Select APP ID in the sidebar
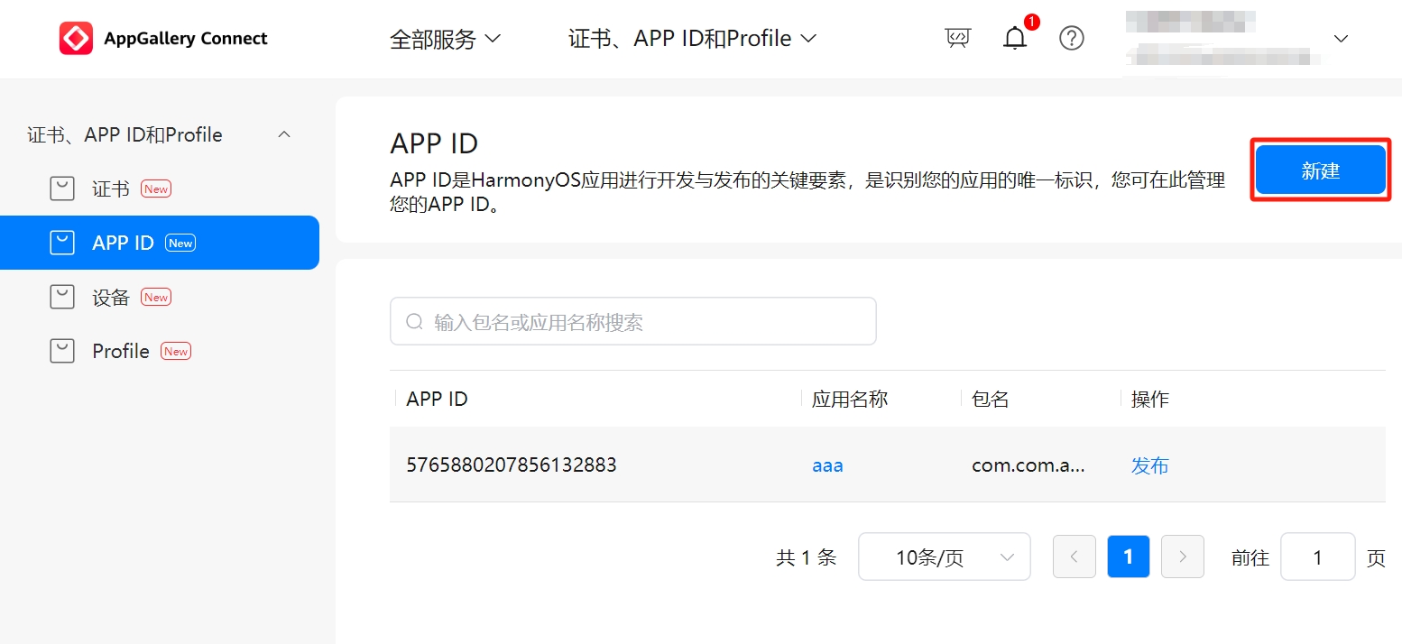1402x644 pixels. coord(123,243)
